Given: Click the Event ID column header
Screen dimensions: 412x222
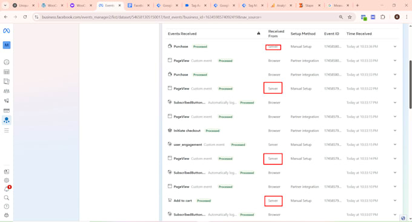Looking at the screenshot, I should [331, 34].
